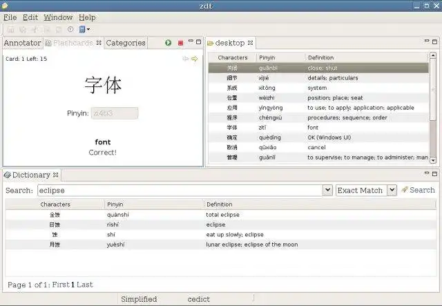Go to Last page of results

[x=84, y=285]
